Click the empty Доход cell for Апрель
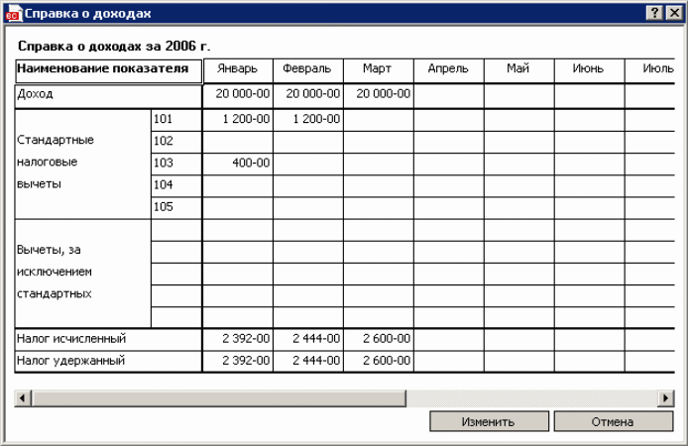The height and width of the screenshot is (446, 688). click(x=448, y=96)
